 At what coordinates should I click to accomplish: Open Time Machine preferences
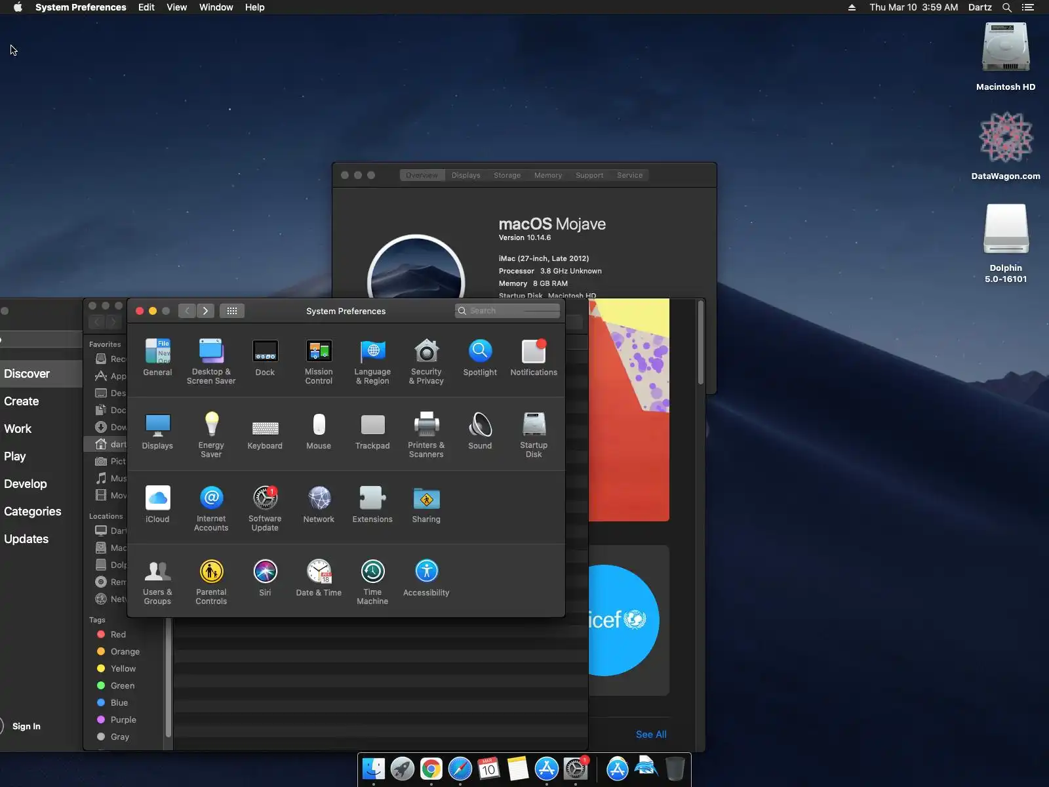372,582
